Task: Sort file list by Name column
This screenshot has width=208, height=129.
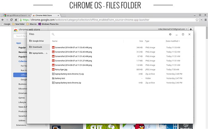Action: [55, 41]
